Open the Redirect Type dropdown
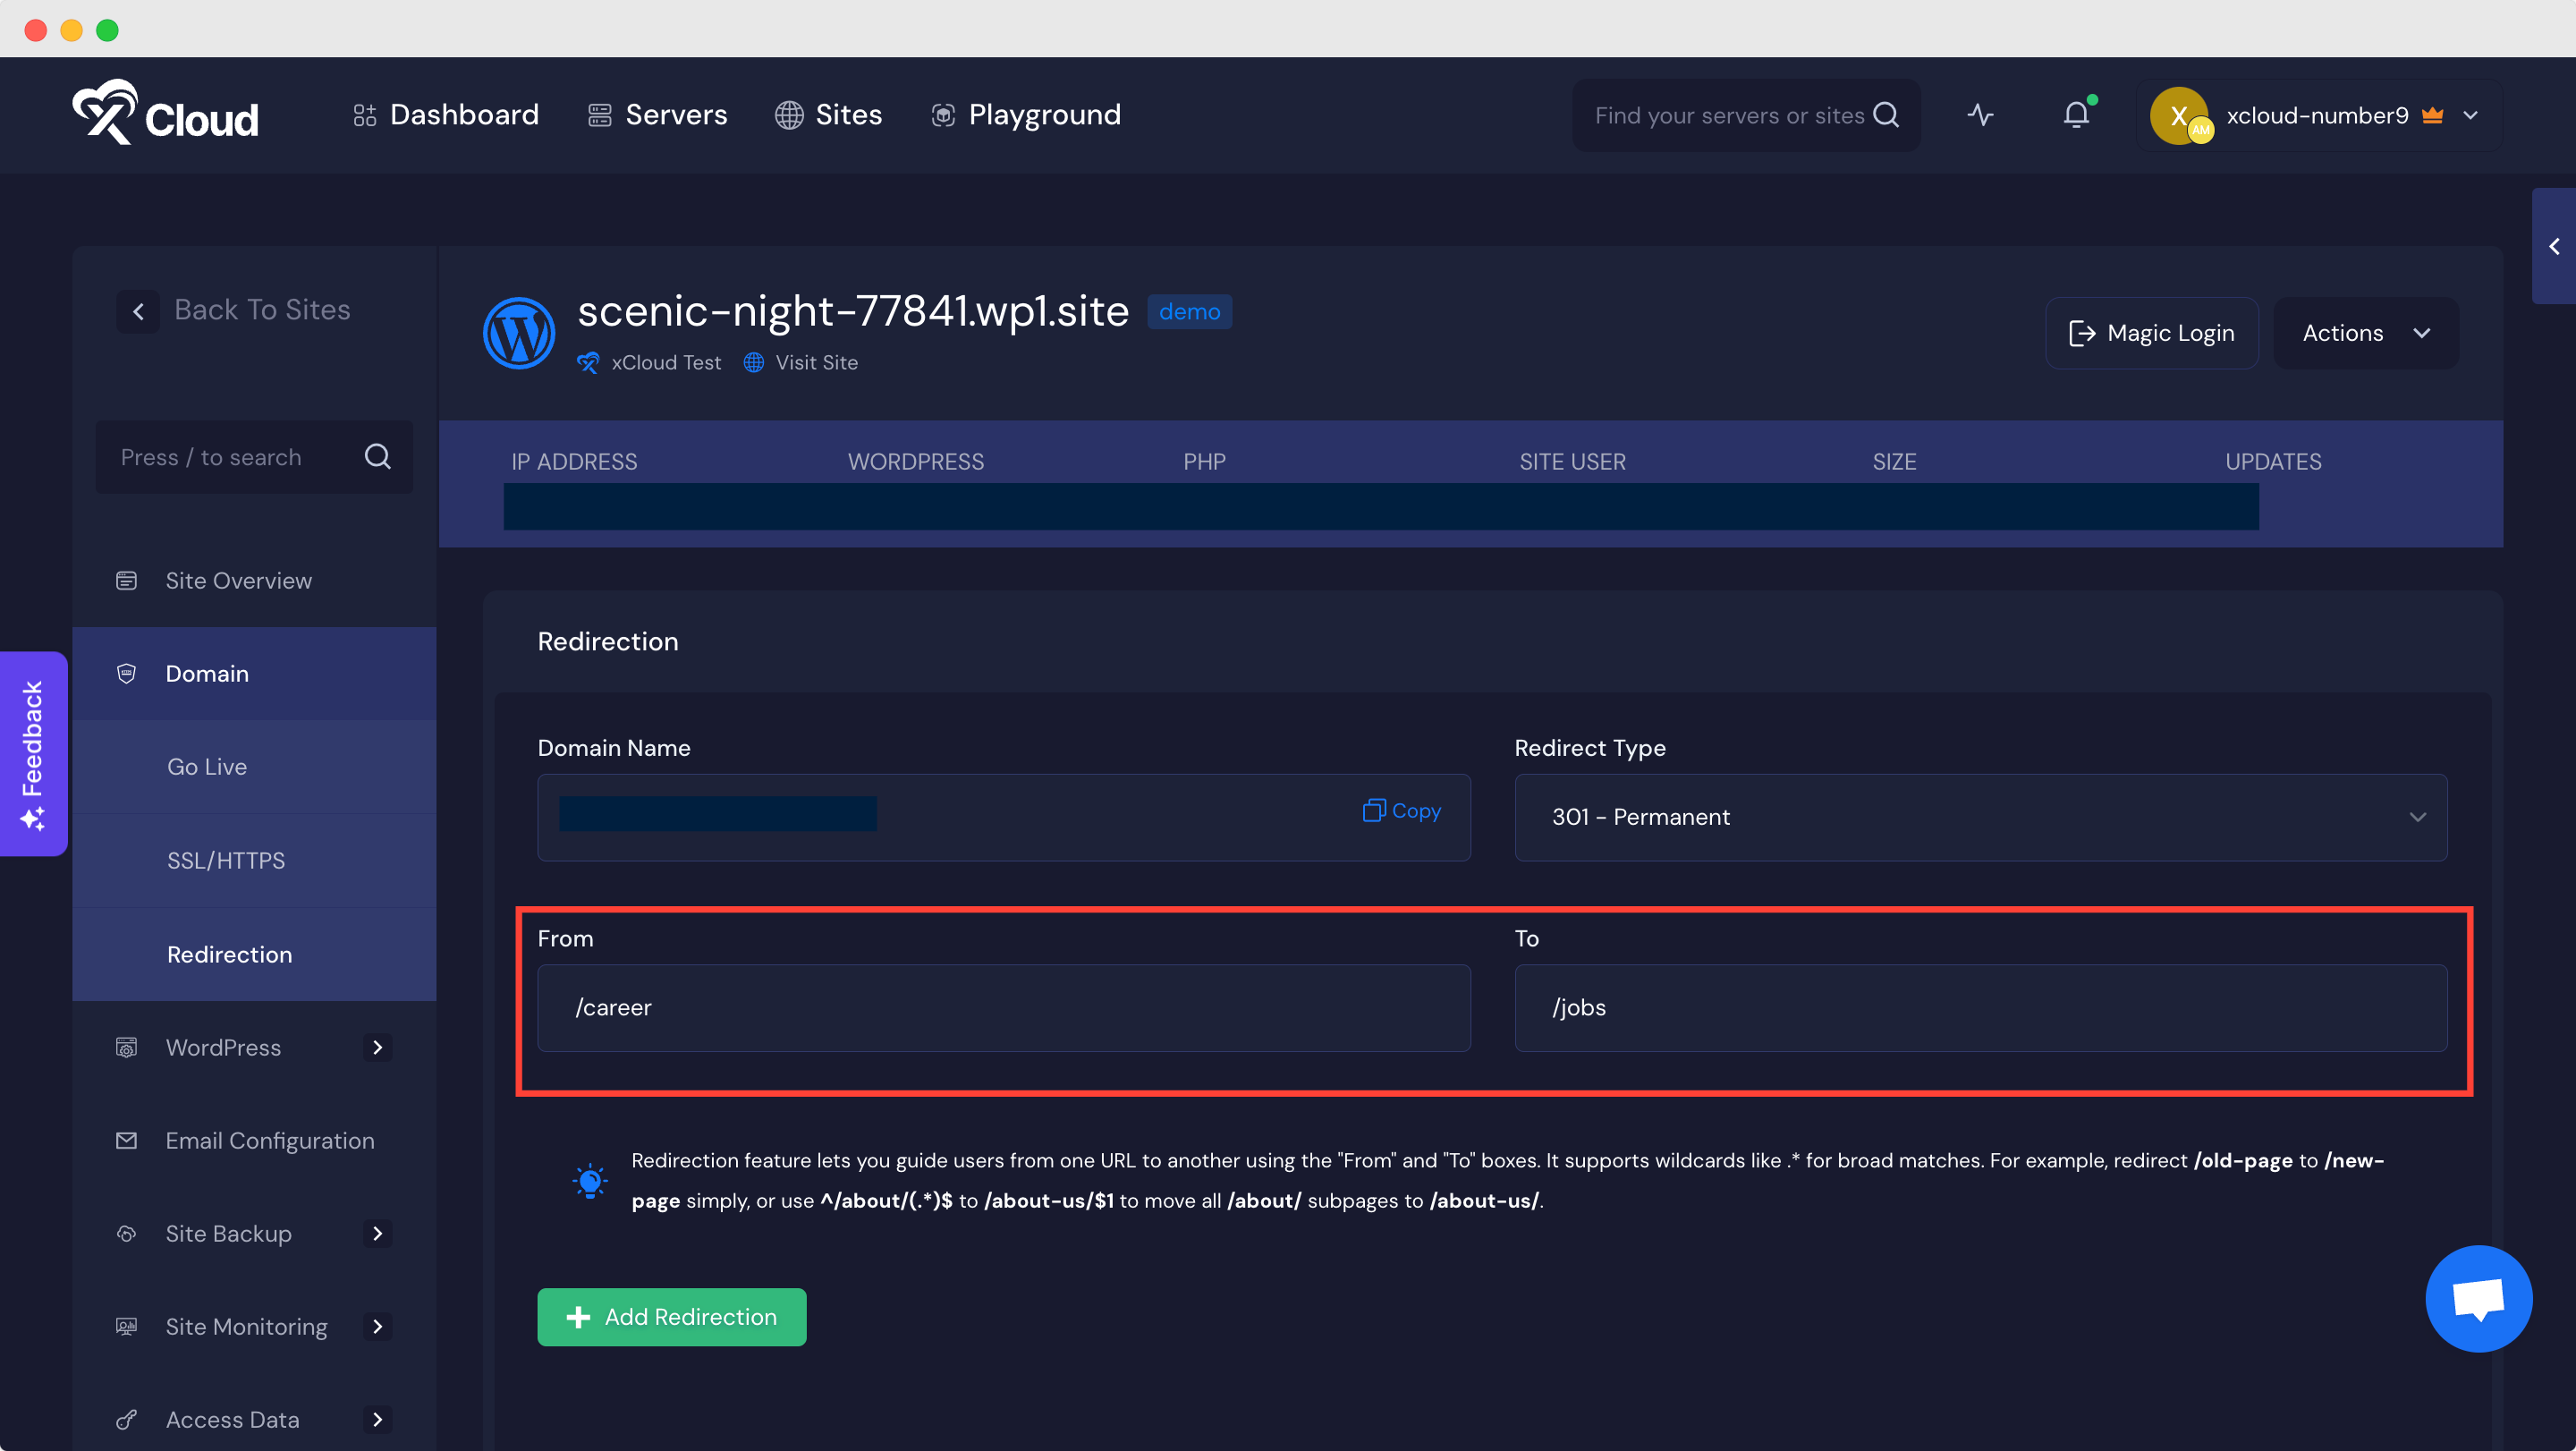Image resolution: width=2576 pixels, height=1451 pixels. pos(1980,817)
